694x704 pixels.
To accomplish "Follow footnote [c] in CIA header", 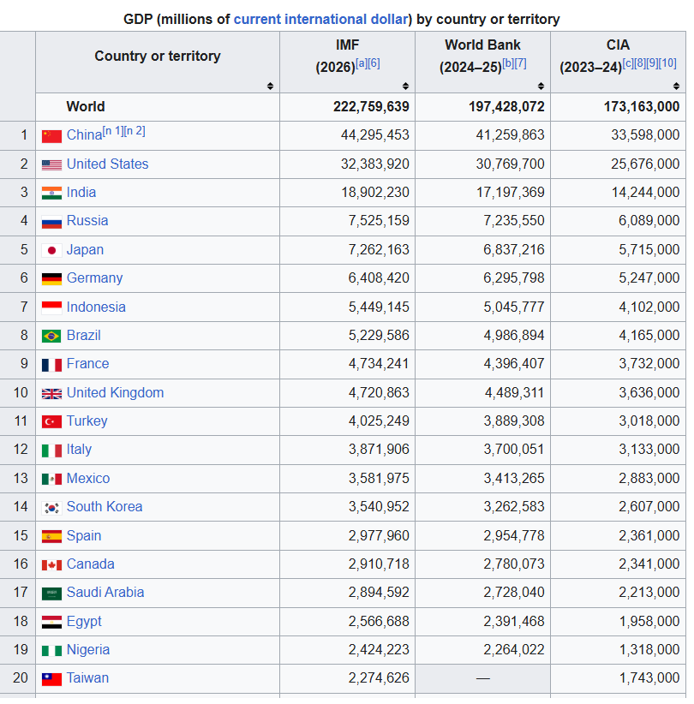I will [x=628, y=63].
